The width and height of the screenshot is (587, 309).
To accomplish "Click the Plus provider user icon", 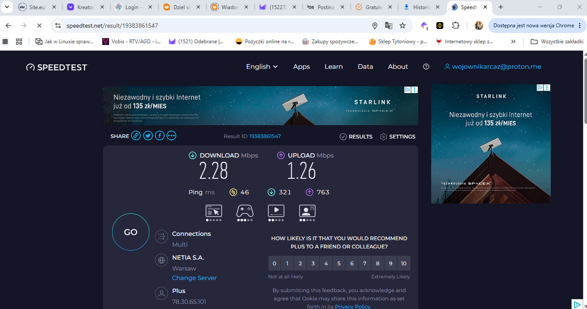I will click(x=161, y=293).
